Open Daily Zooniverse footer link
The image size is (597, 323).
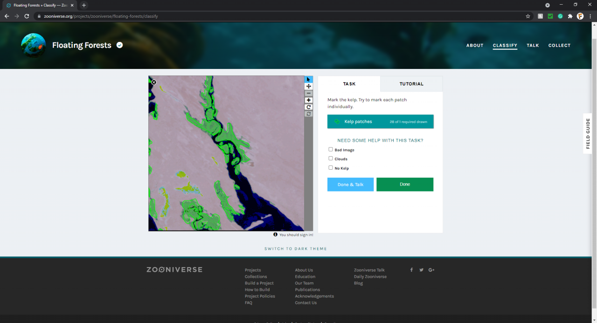[370, 277]
